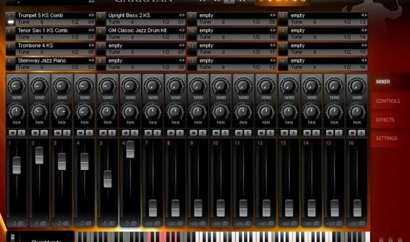Mute channel 1 with the M button
410x242 pixels.
tap(12, 133)
